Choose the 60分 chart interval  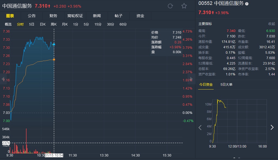click(x=123, y=24)
